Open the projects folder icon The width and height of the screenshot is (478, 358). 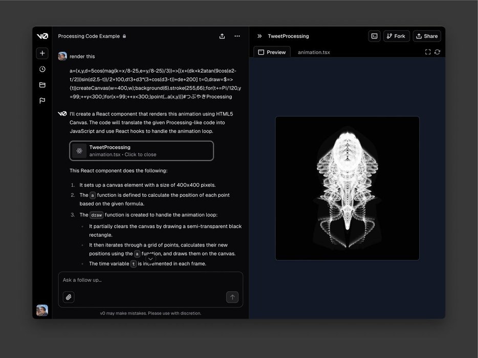point(42,85)
